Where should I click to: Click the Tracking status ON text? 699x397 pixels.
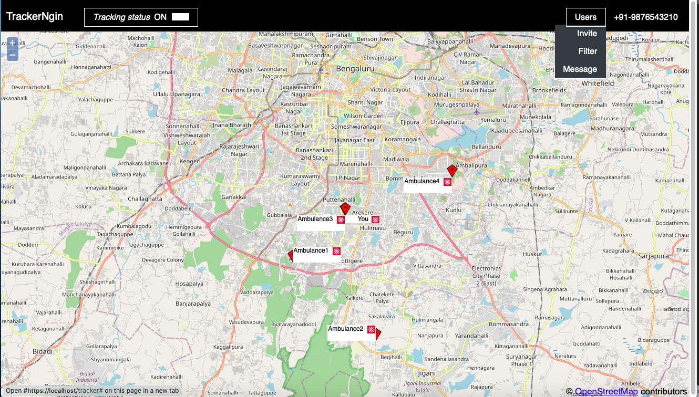[x=130, y=17]
